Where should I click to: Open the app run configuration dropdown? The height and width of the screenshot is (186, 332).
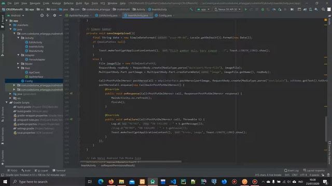tap(203, 9)
